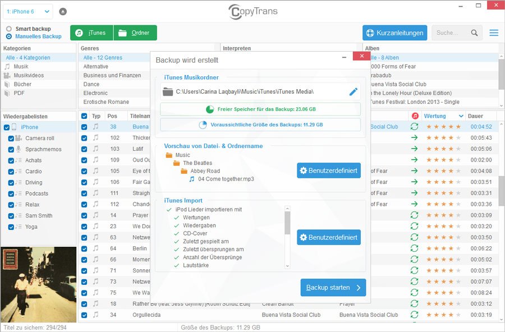Click the Relax playlist icon
Screen dimensions: 505x332
pos(19,205)
